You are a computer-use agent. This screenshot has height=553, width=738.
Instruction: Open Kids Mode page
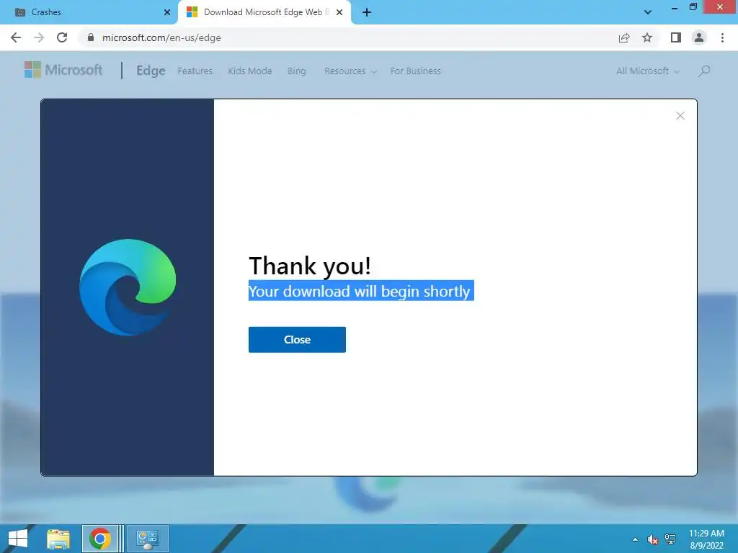click(x=250, y=71)
